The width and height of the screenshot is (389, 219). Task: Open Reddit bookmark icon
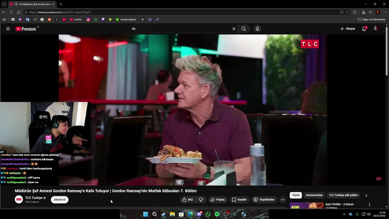point(49,19)
